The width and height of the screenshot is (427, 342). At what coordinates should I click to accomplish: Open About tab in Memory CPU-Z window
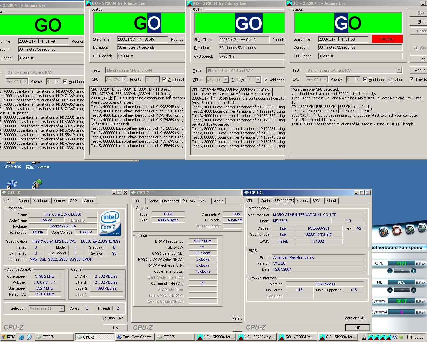tap(219, 201)
